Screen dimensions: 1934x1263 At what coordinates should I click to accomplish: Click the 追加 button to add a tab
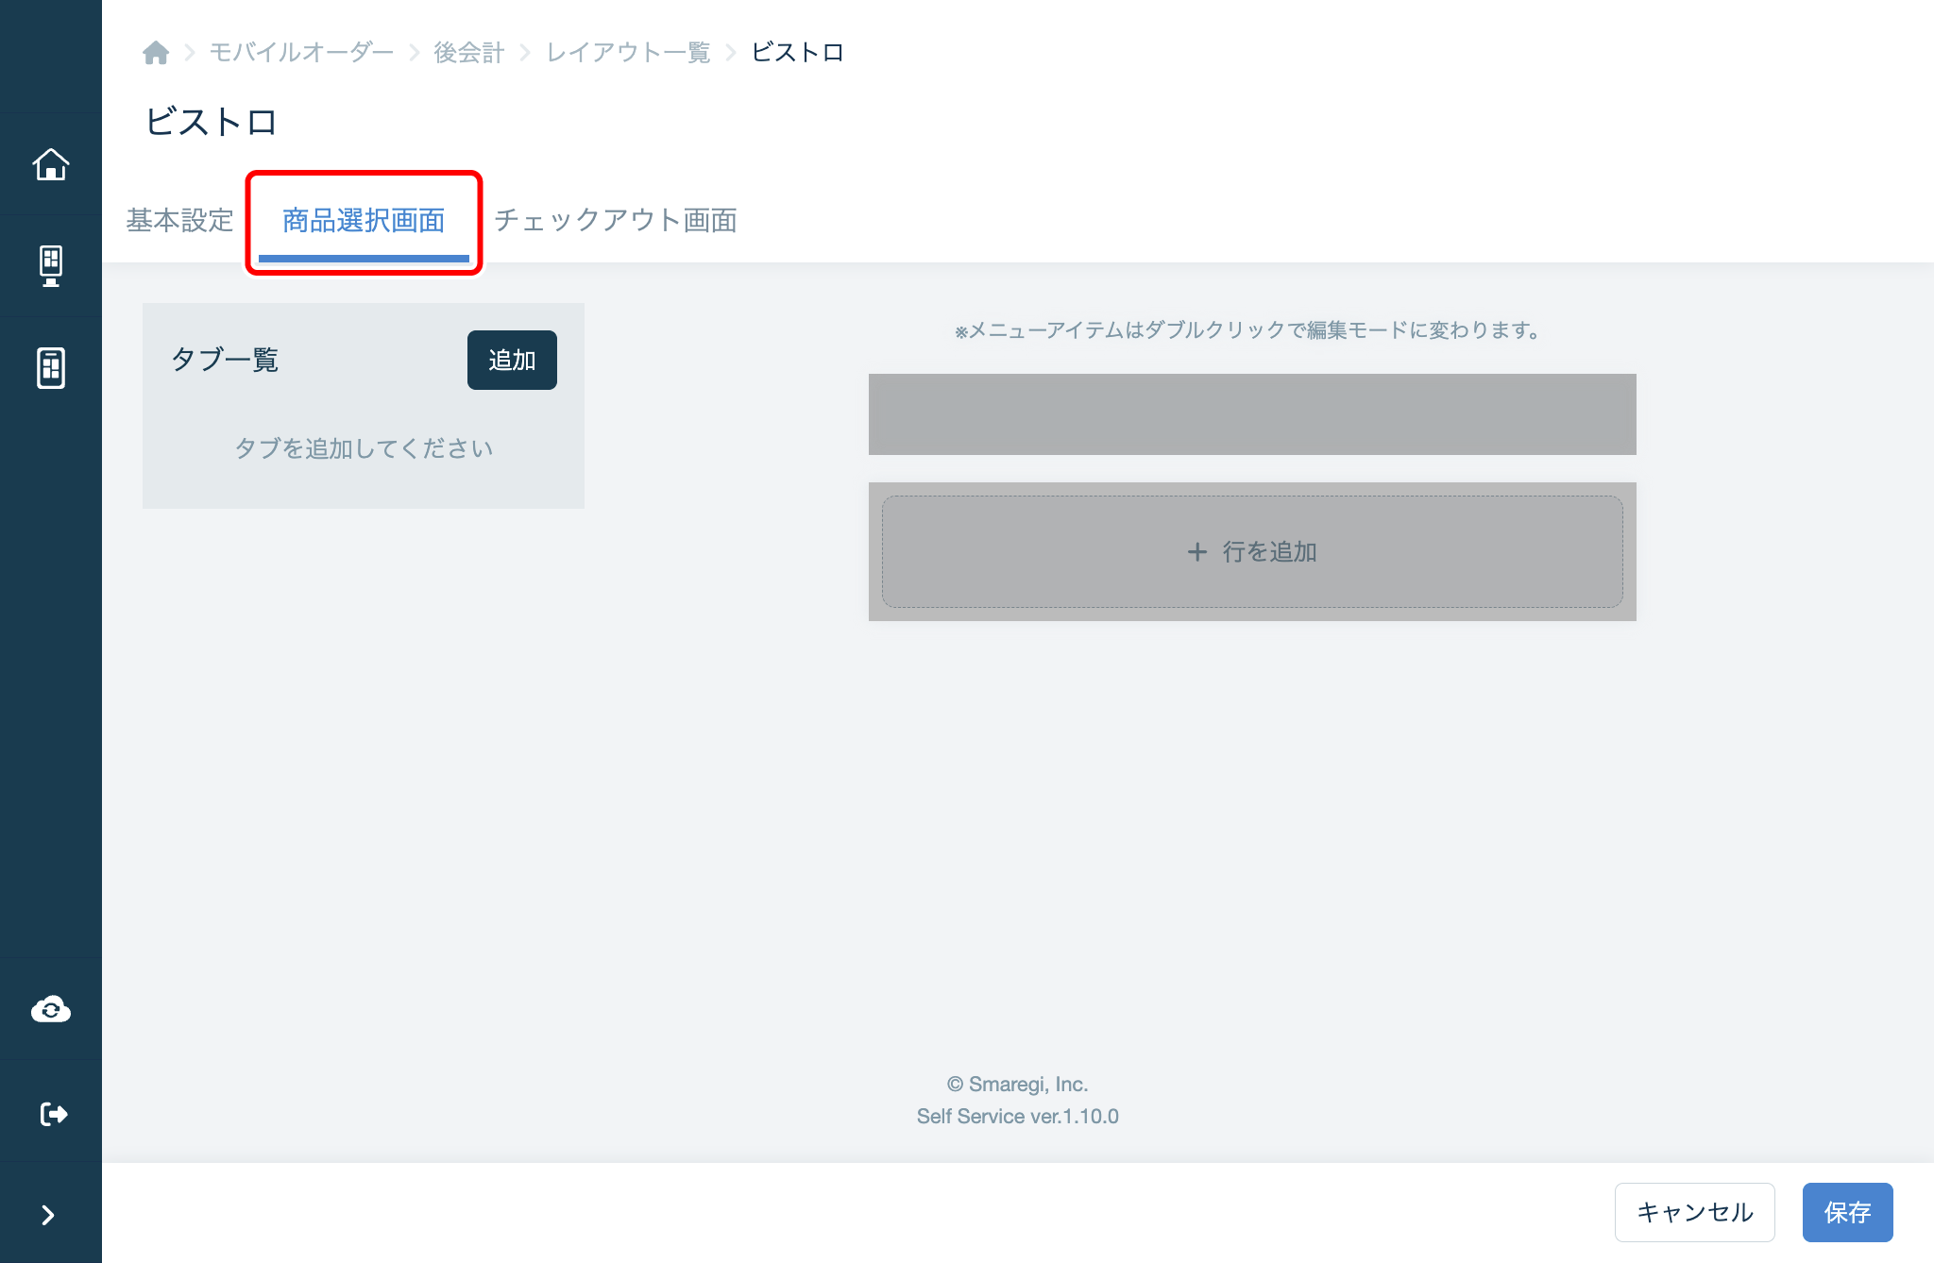click(511, 360)
